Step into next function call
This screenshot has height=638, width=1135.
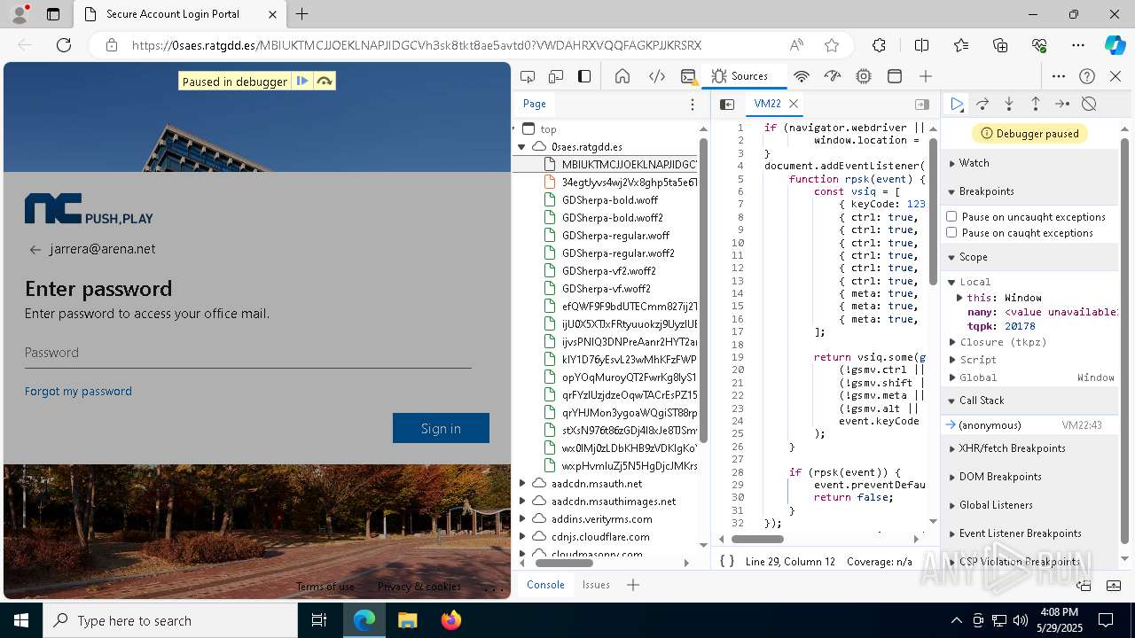pos(1009,104)
